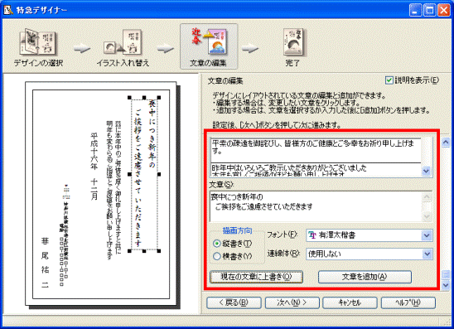The height and width of the screenshot is (329, 454).
Task: Click the キャンセル button
Action: (x=350, y=302)
